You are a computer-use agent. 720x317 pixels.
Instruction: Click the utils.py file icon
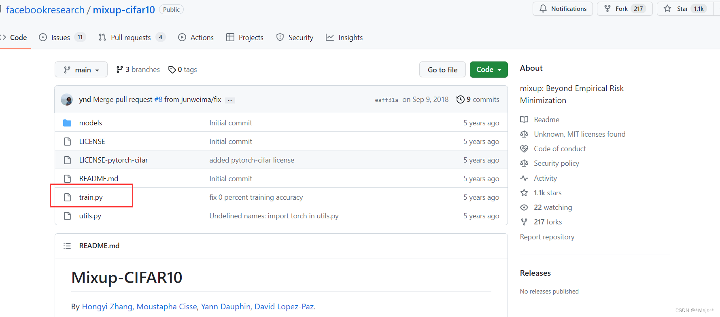click(68, 216)
